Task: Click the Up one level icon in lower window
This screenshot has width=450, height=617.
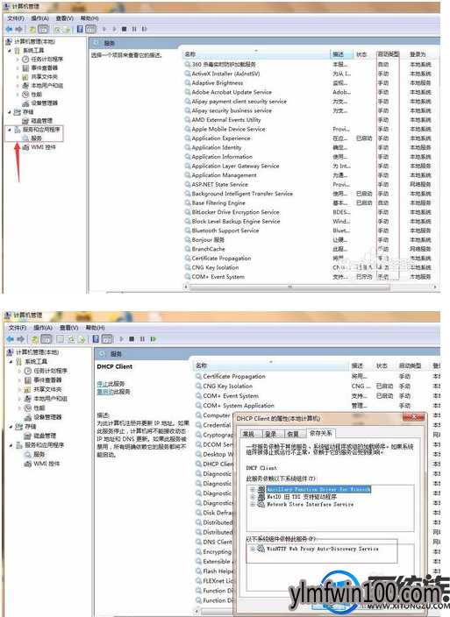Action: (x=35, y=338)
